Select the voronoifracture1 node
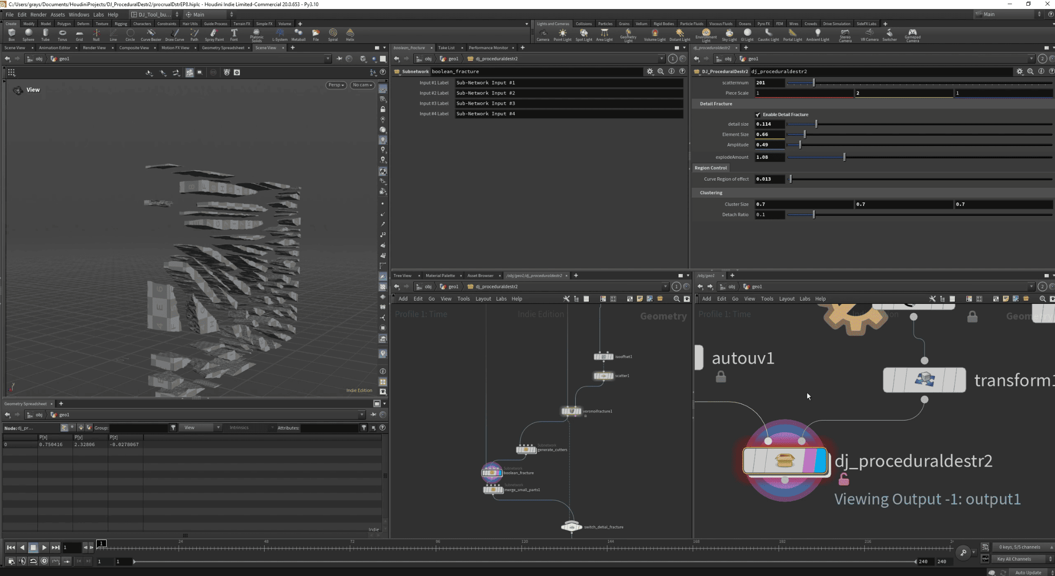Viewport: 1055px width, 576px height. click(571, 411)
